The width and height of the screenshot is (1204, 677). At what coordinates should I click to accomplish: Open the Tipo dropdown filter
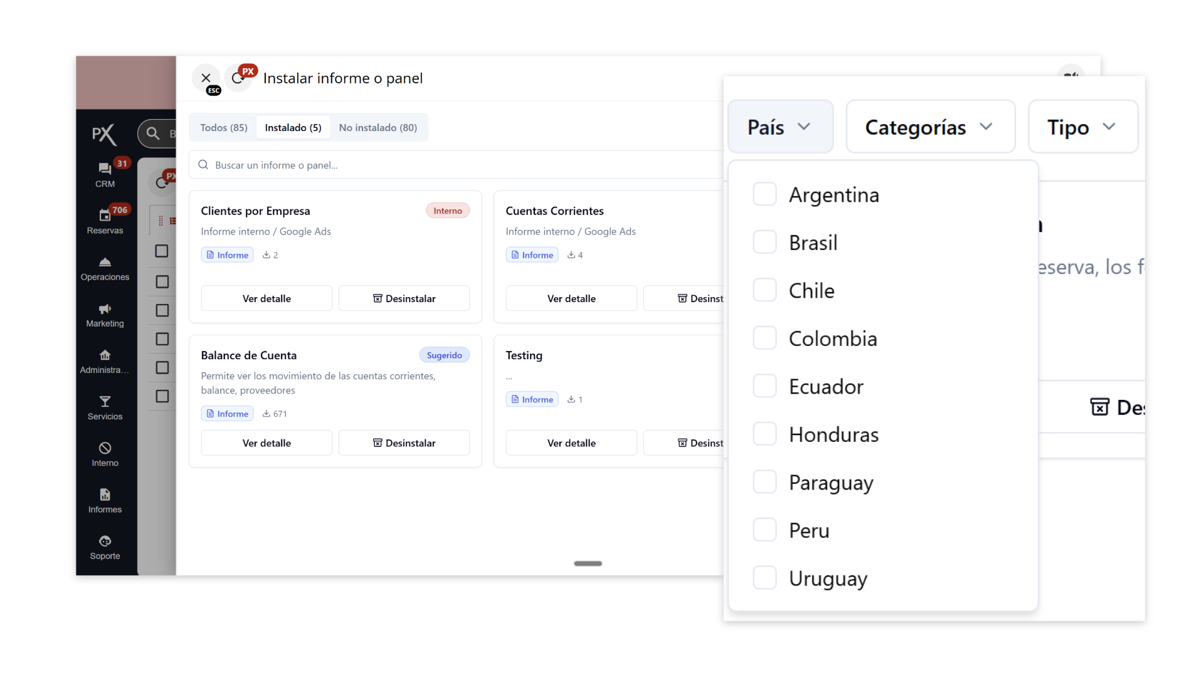point(1082,127)
